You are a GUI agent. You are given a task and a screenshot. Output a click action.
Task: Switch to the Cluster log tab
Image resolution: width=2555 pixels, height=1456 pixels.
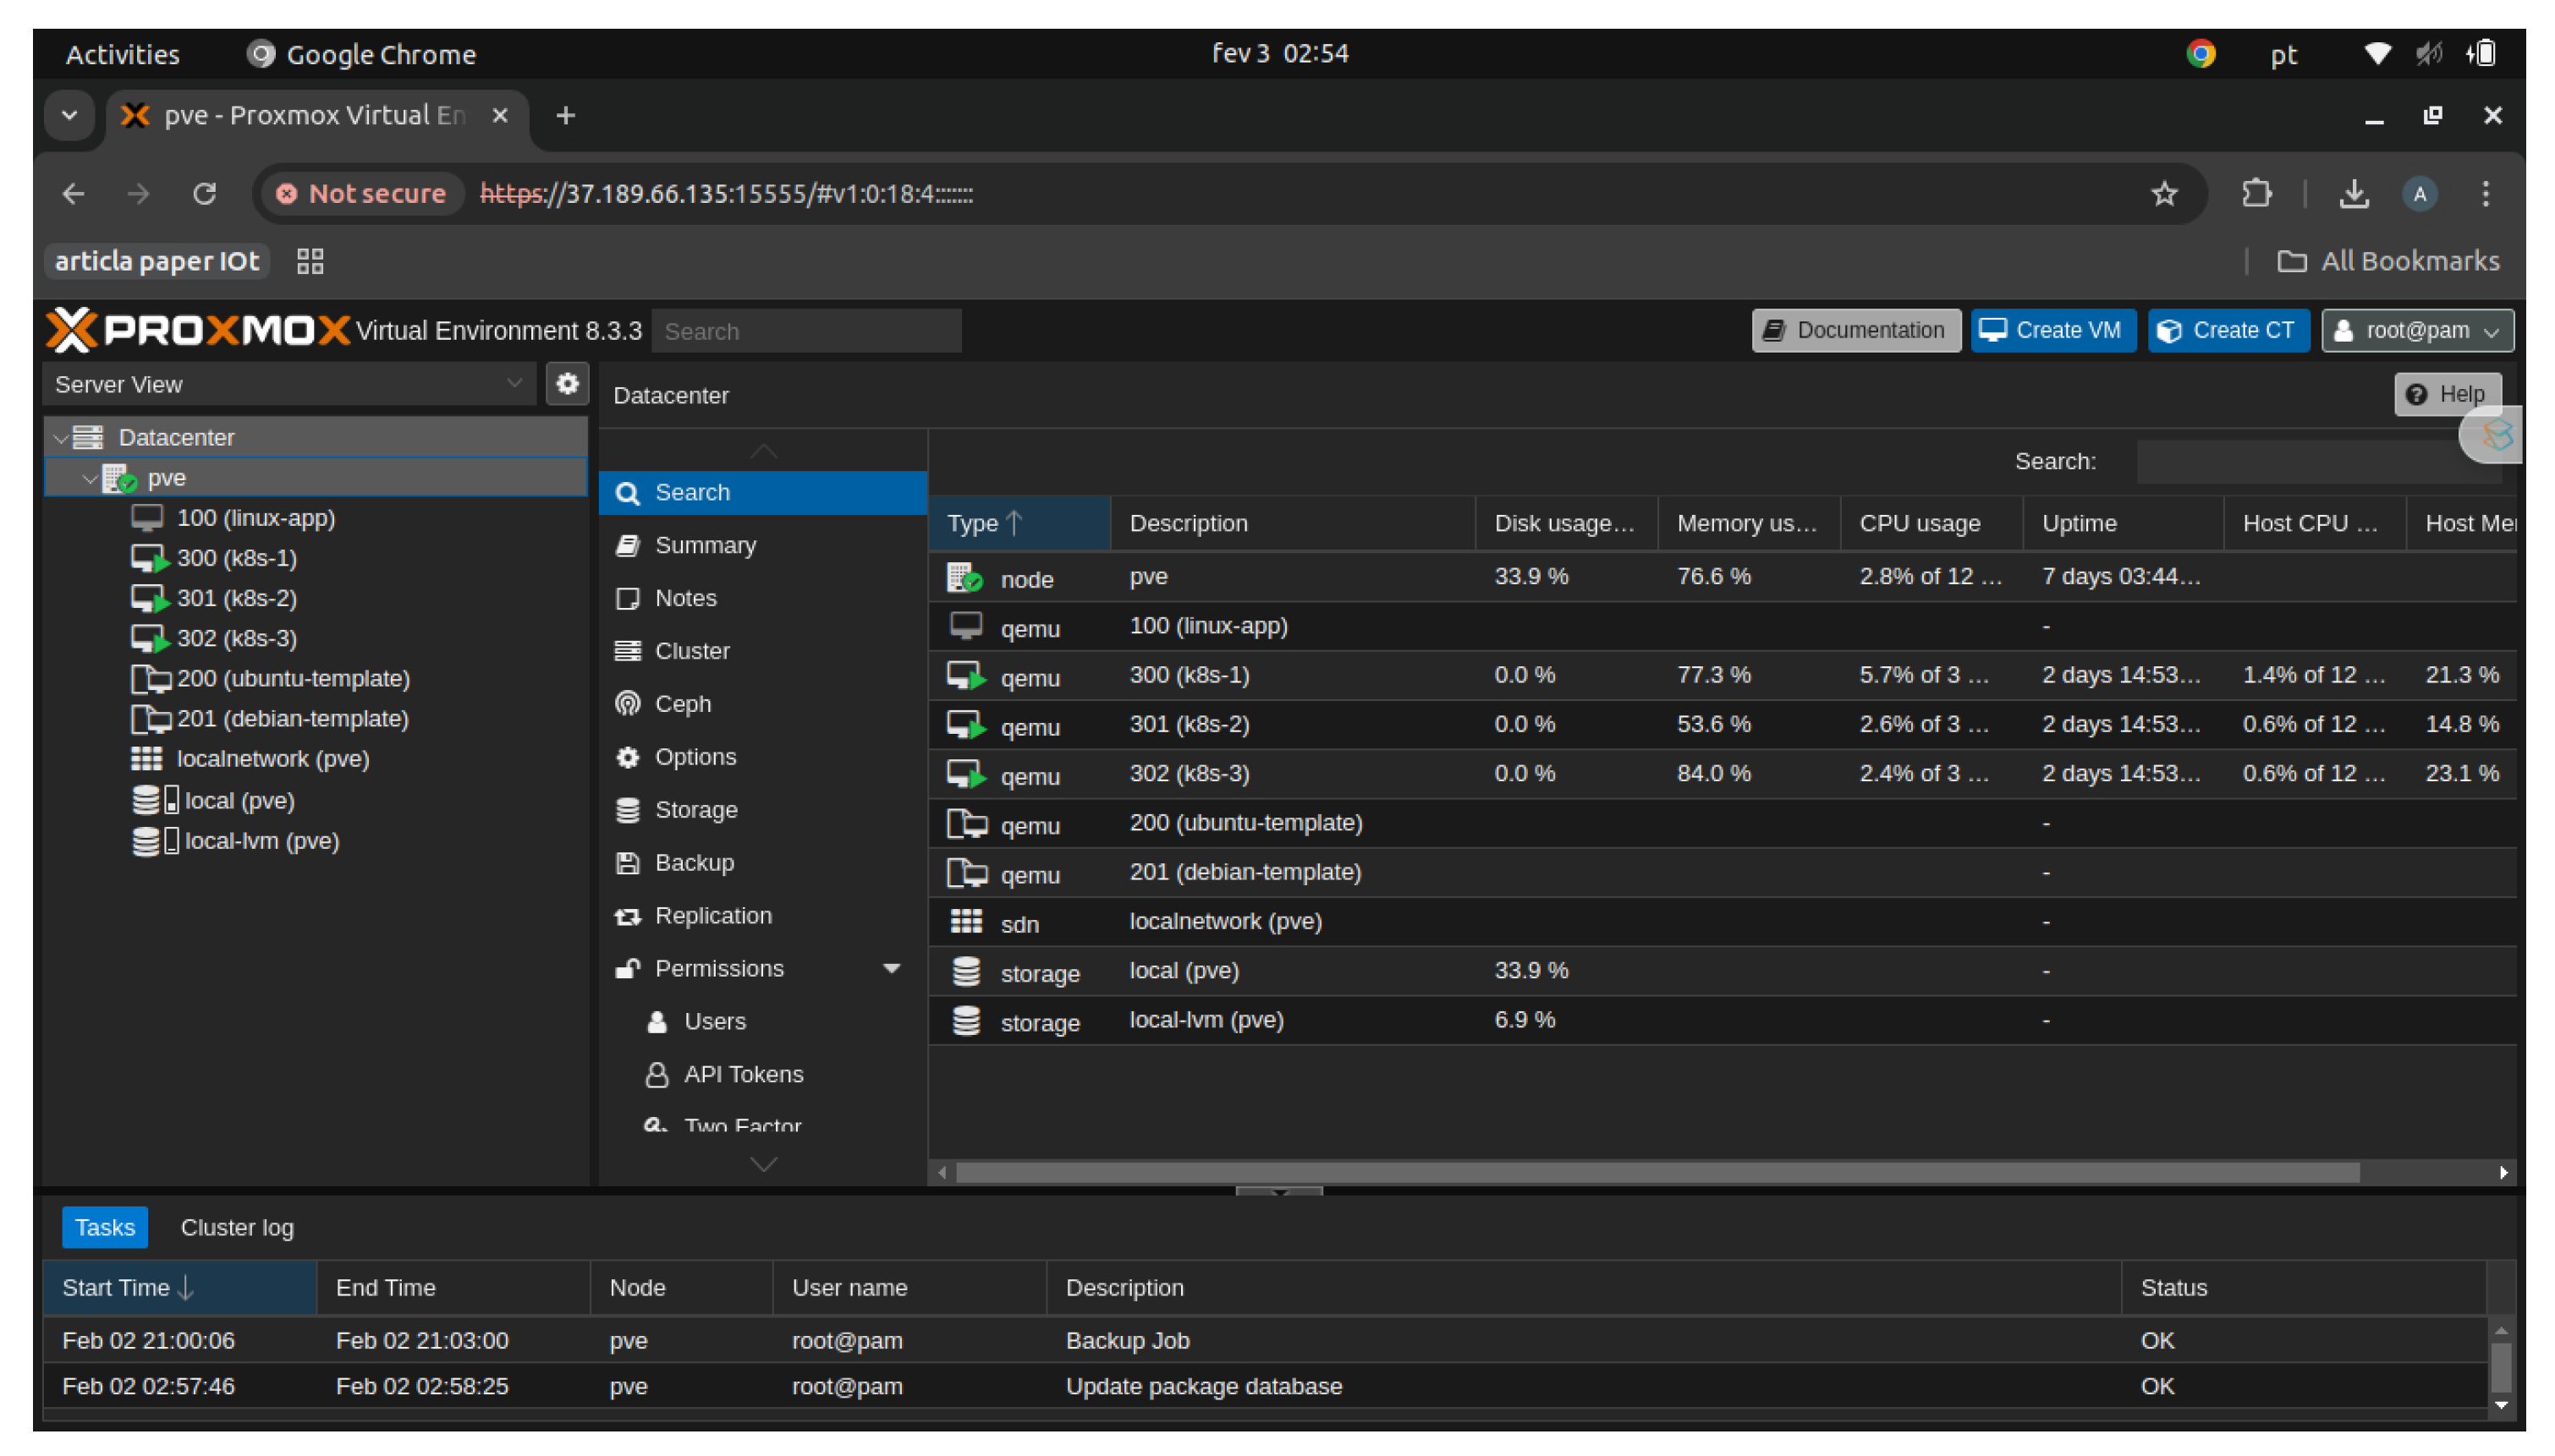237,1227
